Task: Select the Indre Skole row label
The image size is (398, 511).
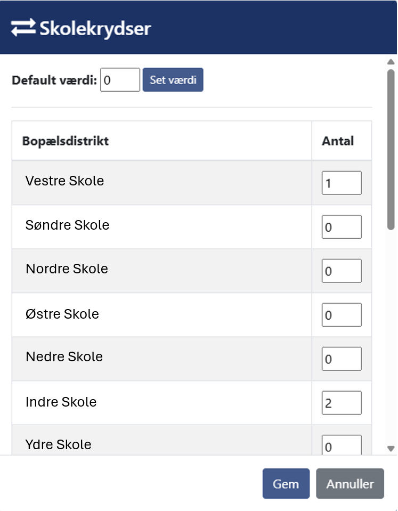Action: tap(61, 402)
